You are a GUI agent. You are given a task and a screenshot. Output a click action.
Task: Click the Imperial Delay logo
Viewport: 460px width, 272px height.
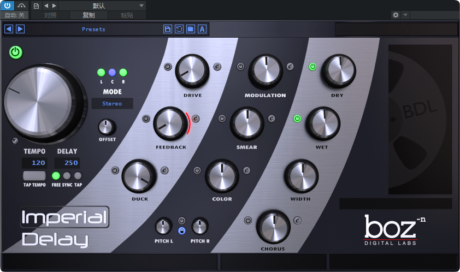64,228
